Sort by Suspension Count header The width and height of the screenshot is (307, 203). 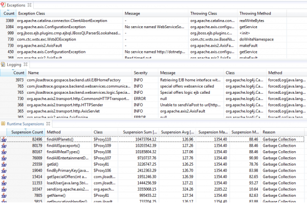[26, 132]
